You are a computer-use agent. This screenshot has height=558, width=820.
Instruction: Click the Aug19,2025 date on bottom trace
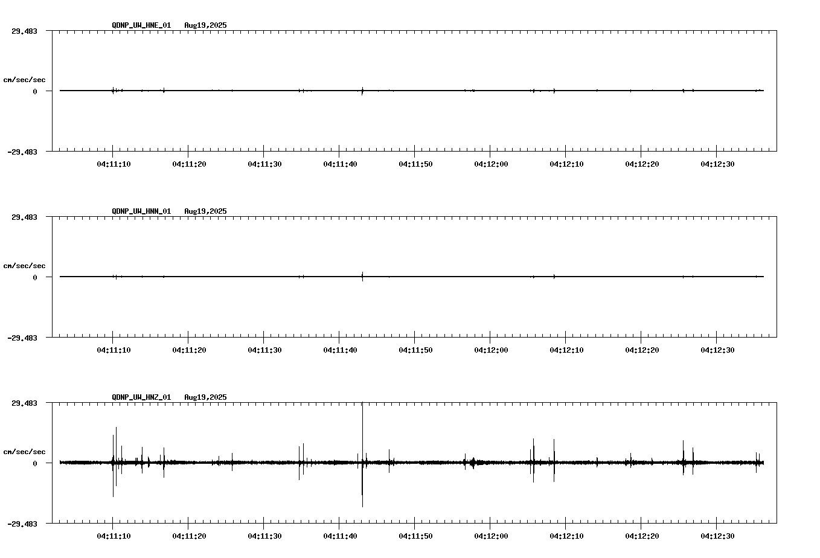tap(204, 397)
